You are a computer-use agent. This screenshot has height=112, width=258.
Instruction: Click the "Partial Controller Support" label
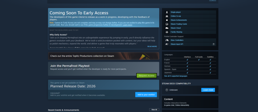[174, 36]
